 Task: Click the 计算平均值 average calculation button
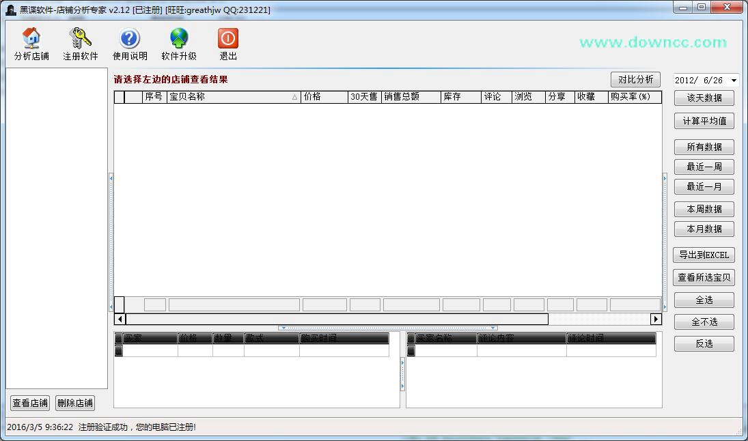704,121
